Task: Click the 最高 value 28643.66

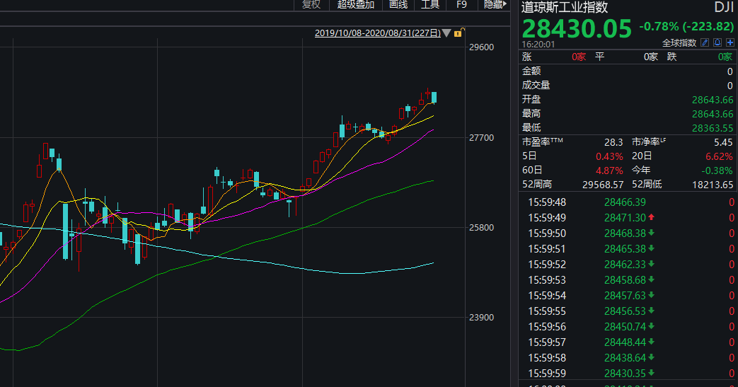Action: [x=713, y=114]
